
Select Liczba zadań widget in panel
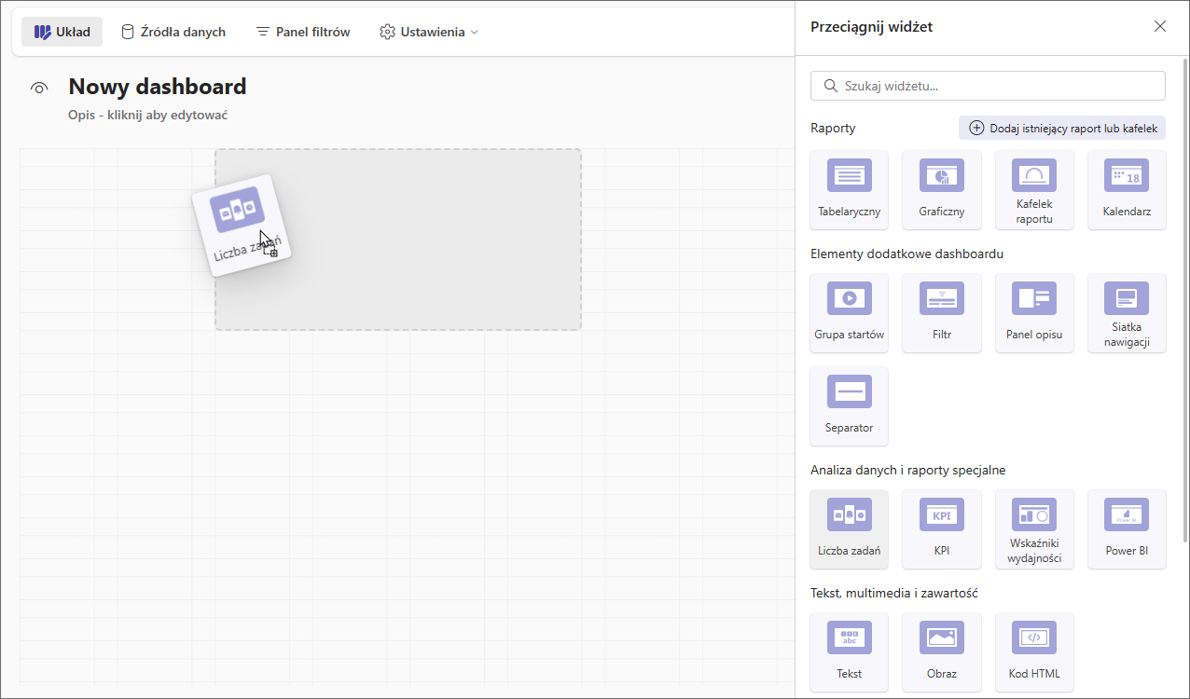tap(849, 529)
